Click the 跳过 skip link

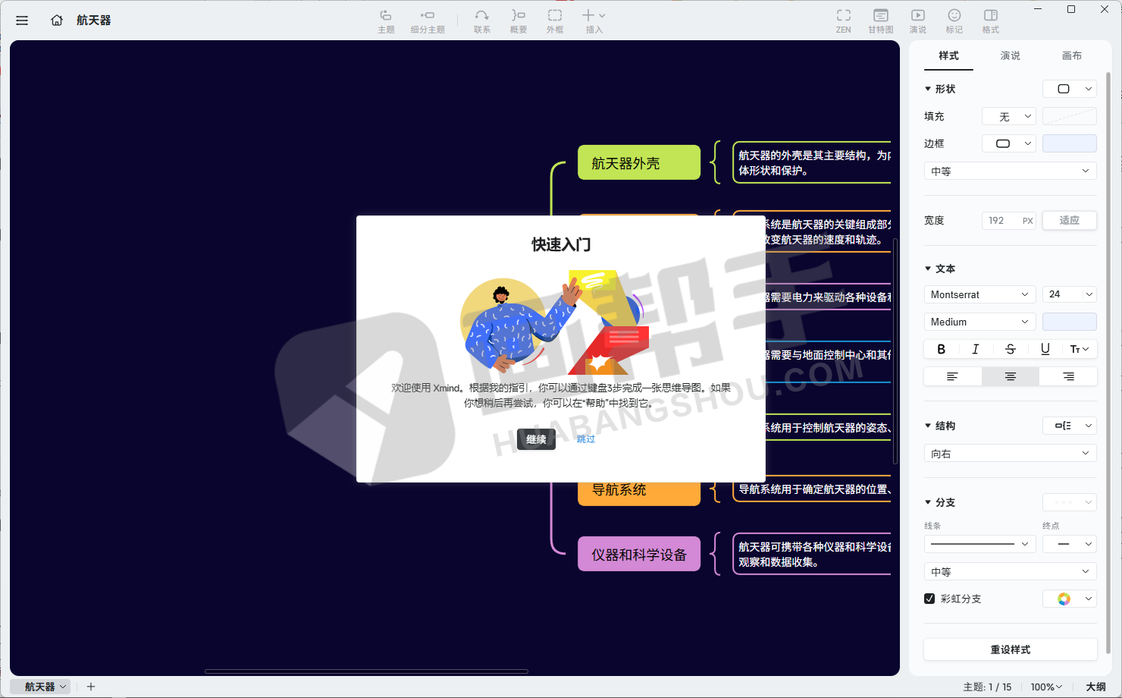click(586, 439)
